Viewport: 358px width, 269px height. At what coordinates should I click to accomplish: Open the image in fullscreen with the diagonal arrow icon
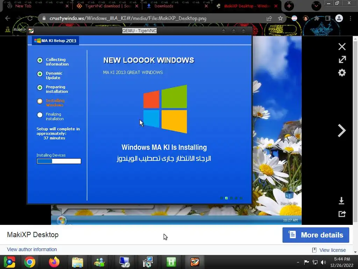342,60
